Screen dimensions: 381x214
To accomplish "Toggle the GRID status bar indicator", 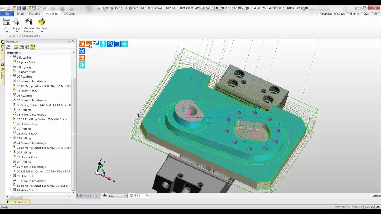I will coord(354,207).
